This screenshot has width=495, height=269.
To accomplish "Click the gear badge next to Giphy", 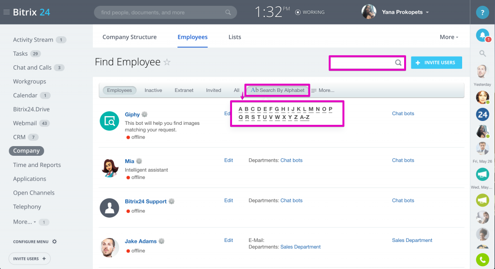I will tap(144, 114).
